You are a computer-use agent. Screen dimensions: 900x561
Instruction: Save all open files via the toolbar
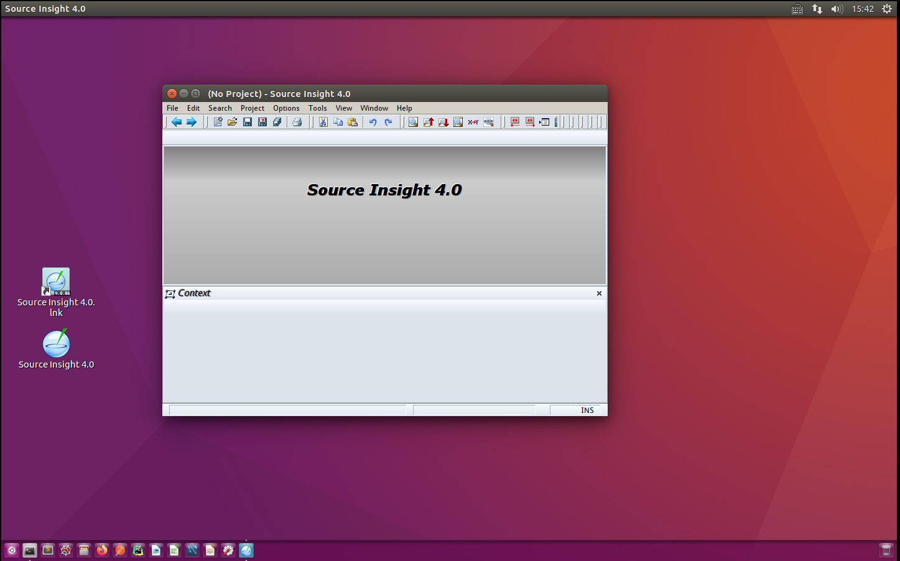[277, 122]
